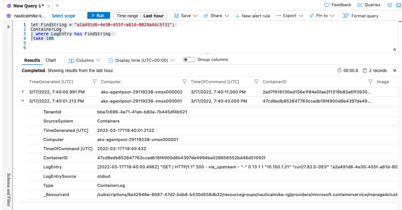Open the documentation book icon

coord(399,5)
